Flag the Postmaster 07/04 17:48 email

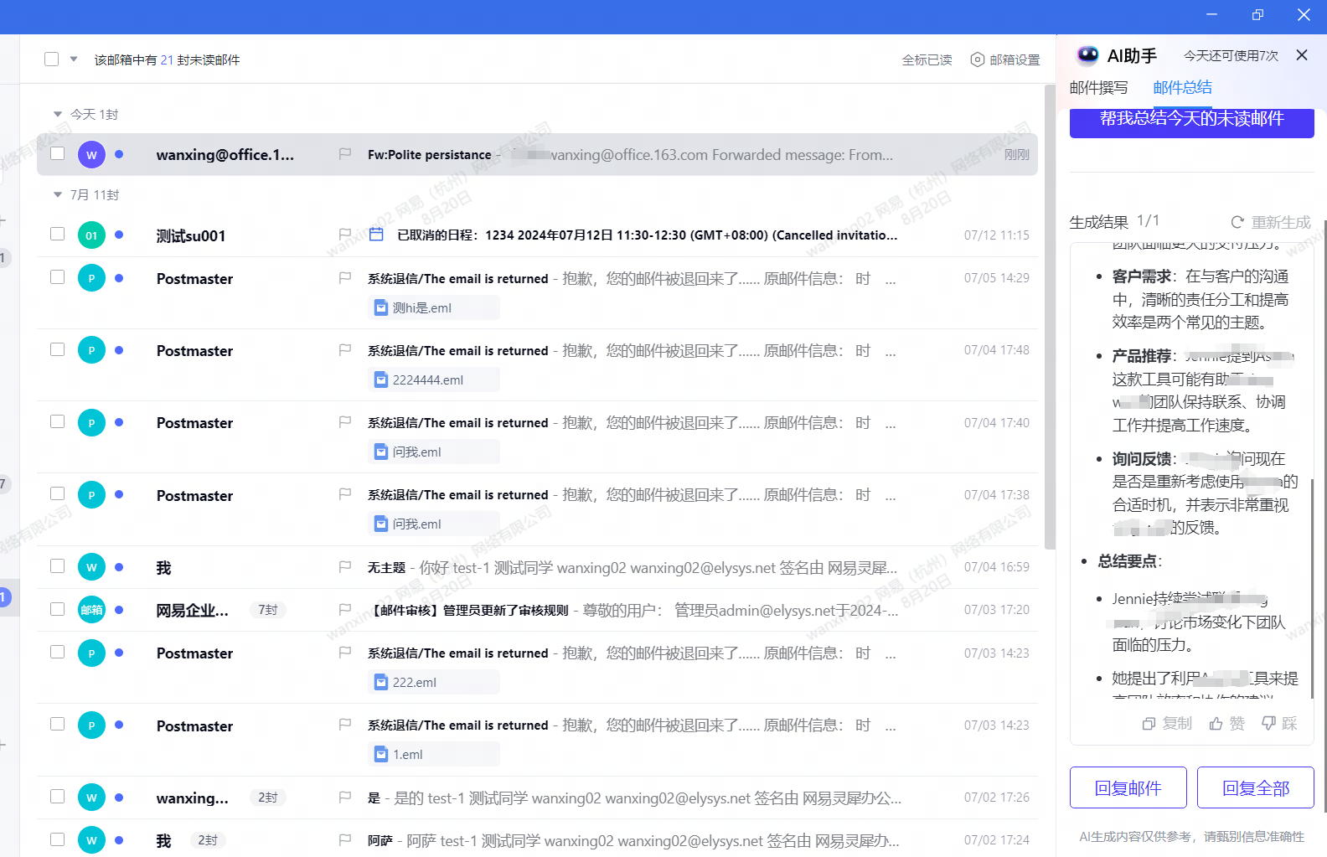[344, 350]
